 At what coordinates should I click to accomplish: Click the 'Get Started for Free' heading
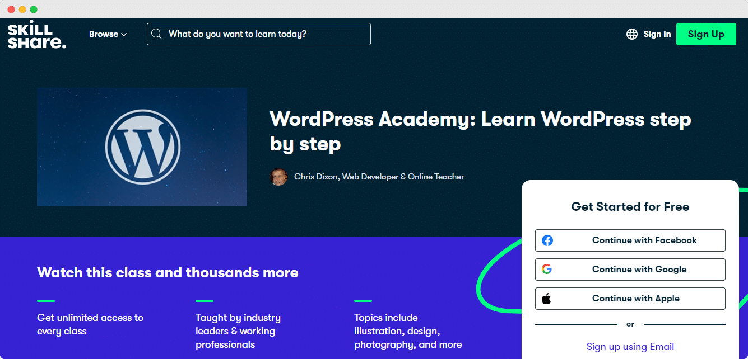[x=630, y=207]
